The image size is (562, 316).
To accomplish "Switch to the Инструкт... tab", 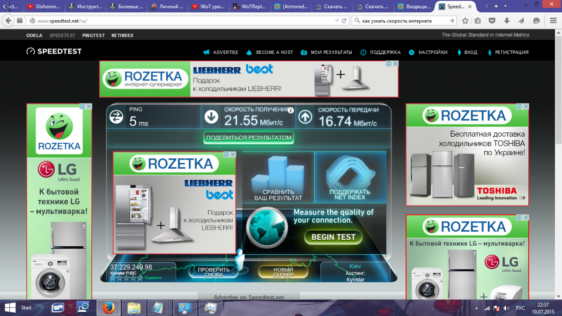I will click(x=85, y=7).
